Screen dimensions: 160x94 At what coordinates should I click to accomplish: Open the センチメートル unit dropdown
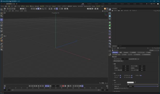click(x=134, y=59)
